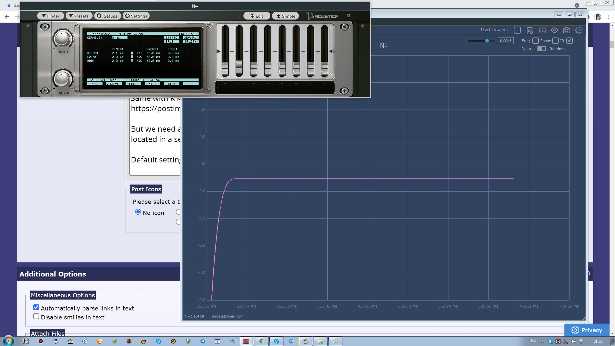
Task: Open the Finder dropdown
Action: coord(50,16)
